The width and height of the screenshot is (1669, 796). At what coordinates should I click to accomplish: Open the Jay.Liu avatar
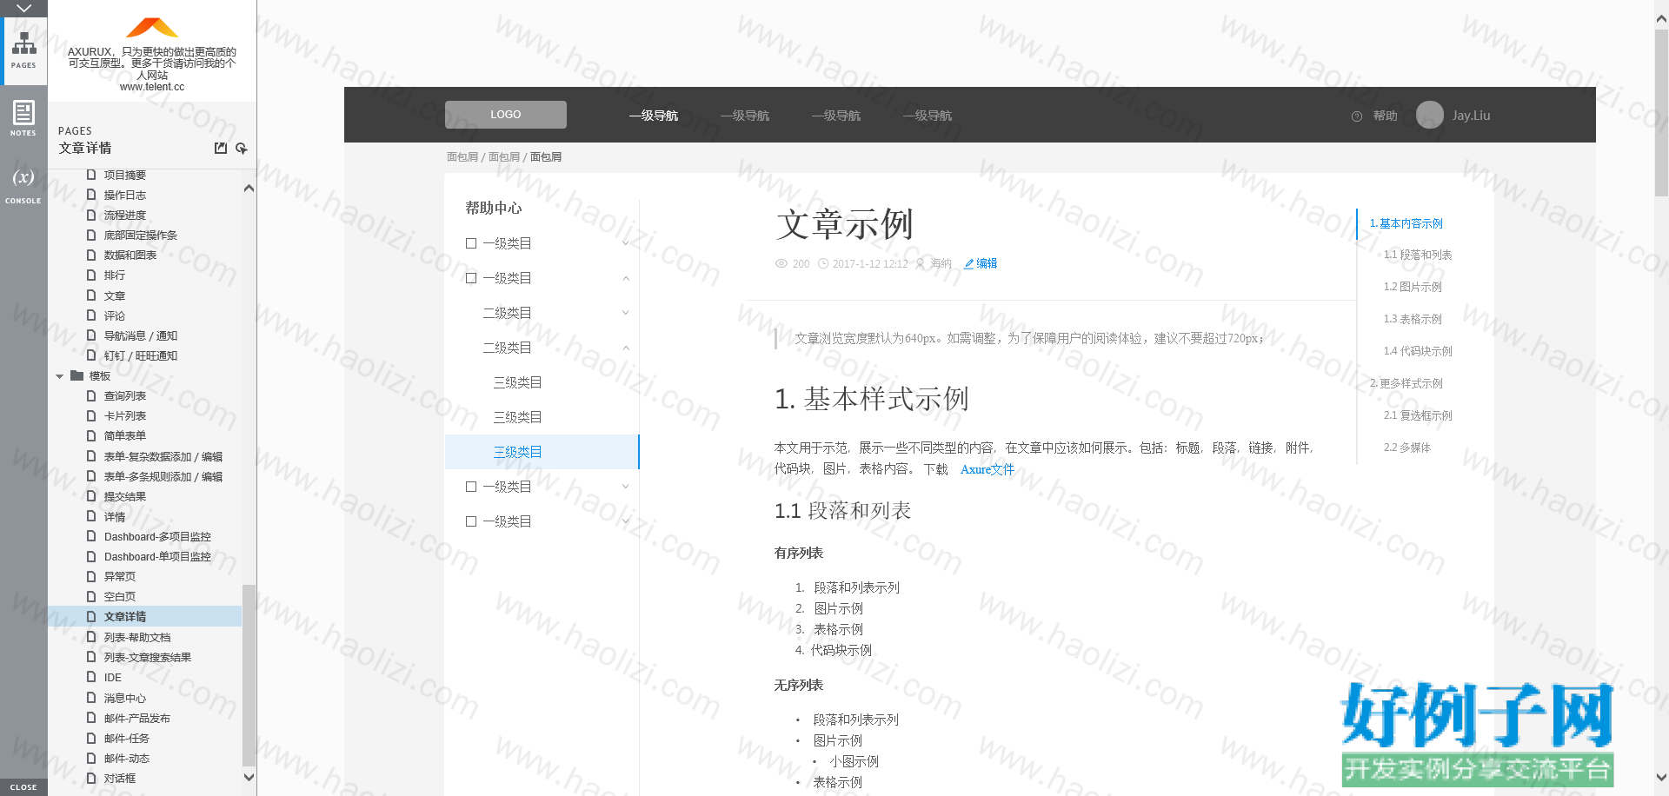coord(1430,115)
